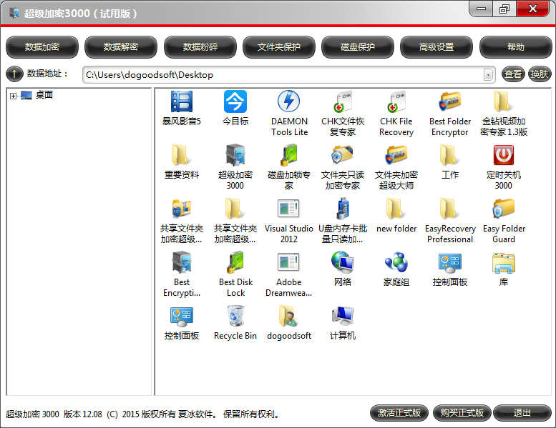
Task: Select the Recycle Bin icon
Action: (x=235, y=316)
